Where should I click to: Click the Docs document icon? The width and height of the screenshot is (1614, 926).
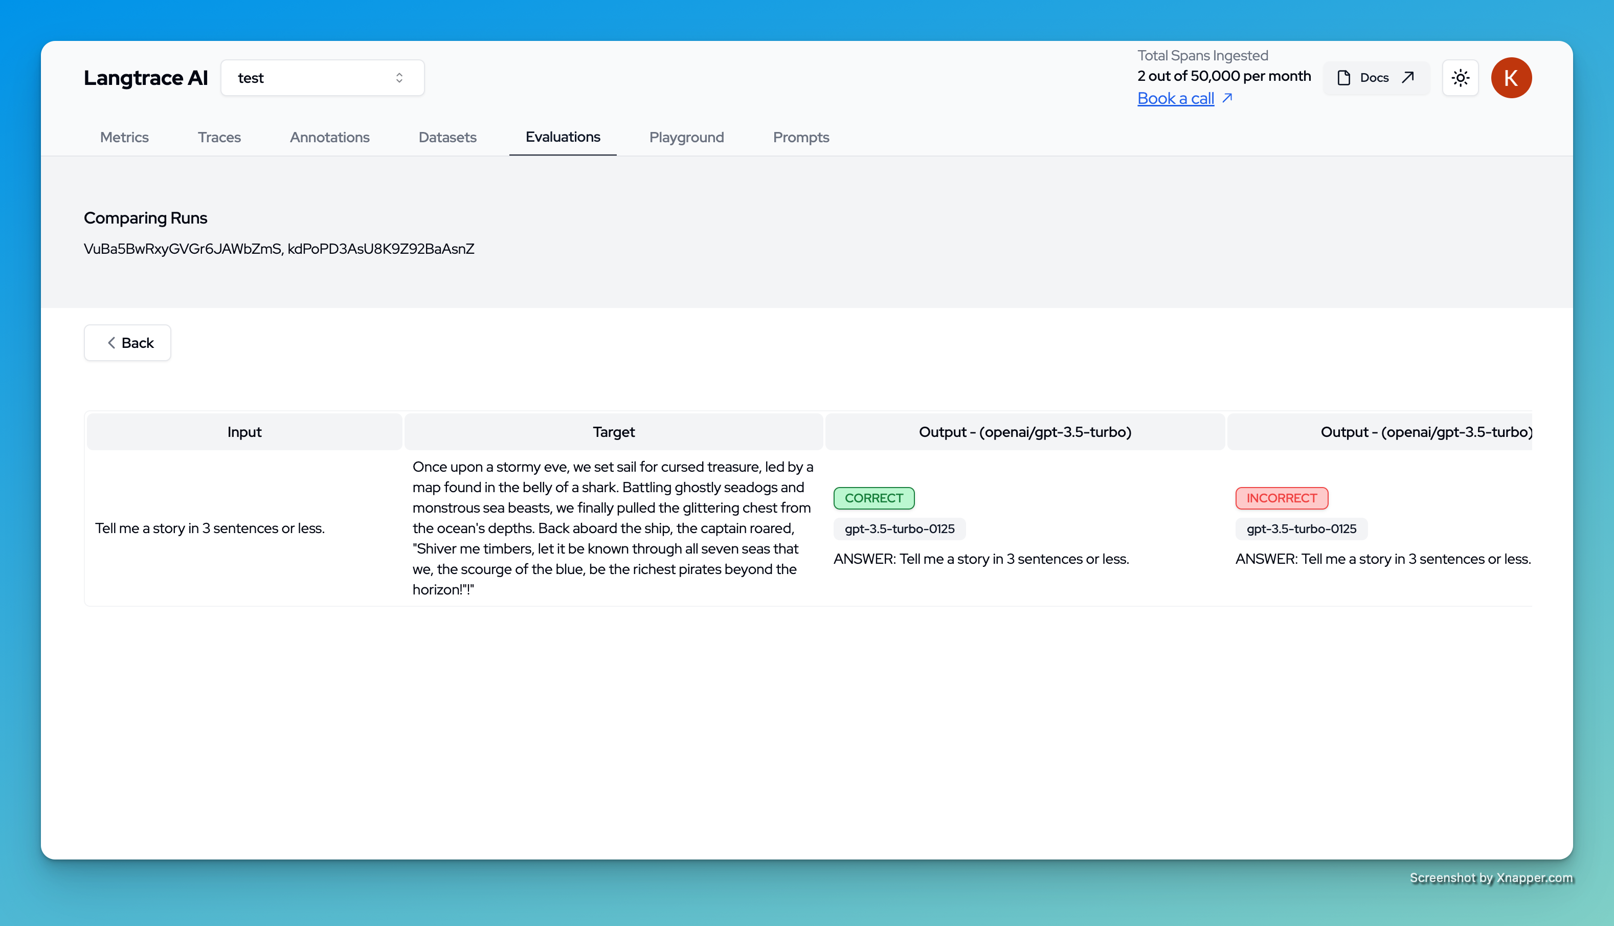(x=1343, y=78)
